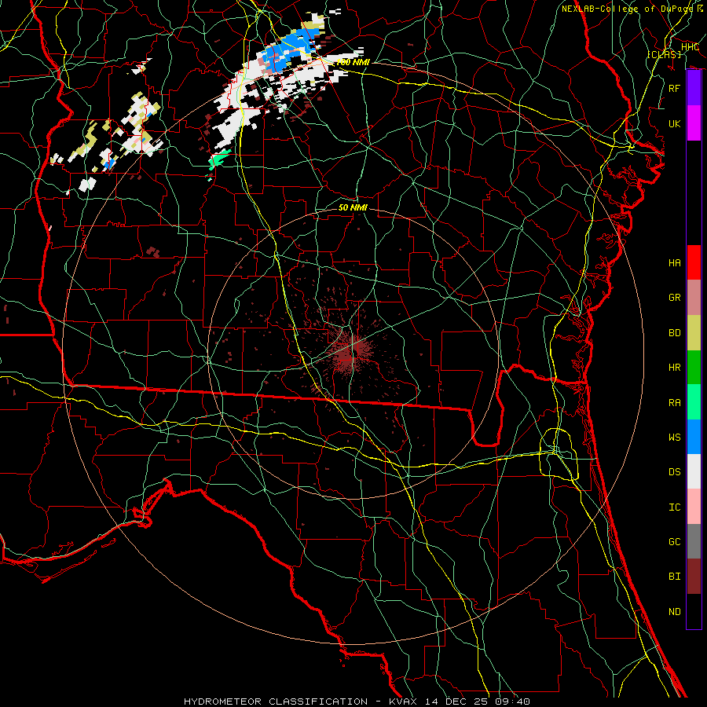Select the HR label text in legend
This screenshot has height=707, width=707.
point(674,368)
